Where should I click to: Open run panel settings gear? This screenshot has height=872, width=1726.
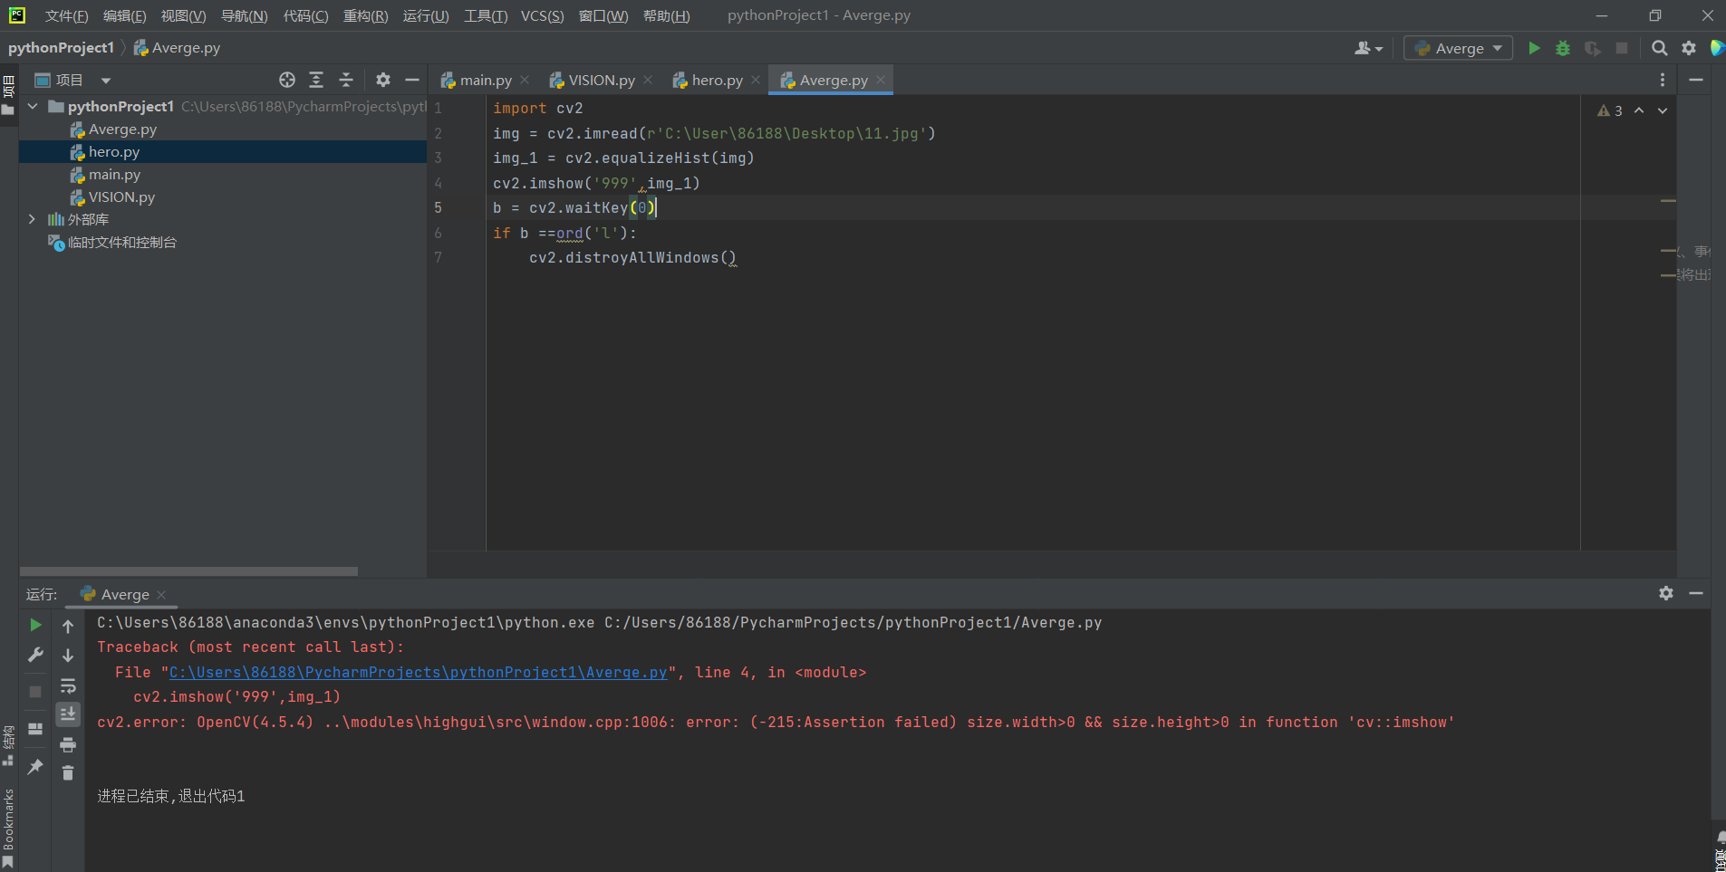1666,593
